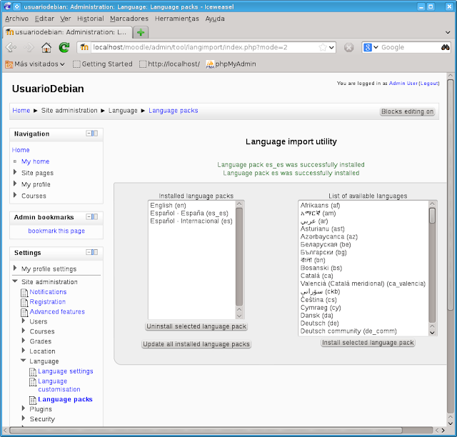457x437 pixels.
Task: Click the Moodle site icon in the address bar
Action: tap(84, 47)
